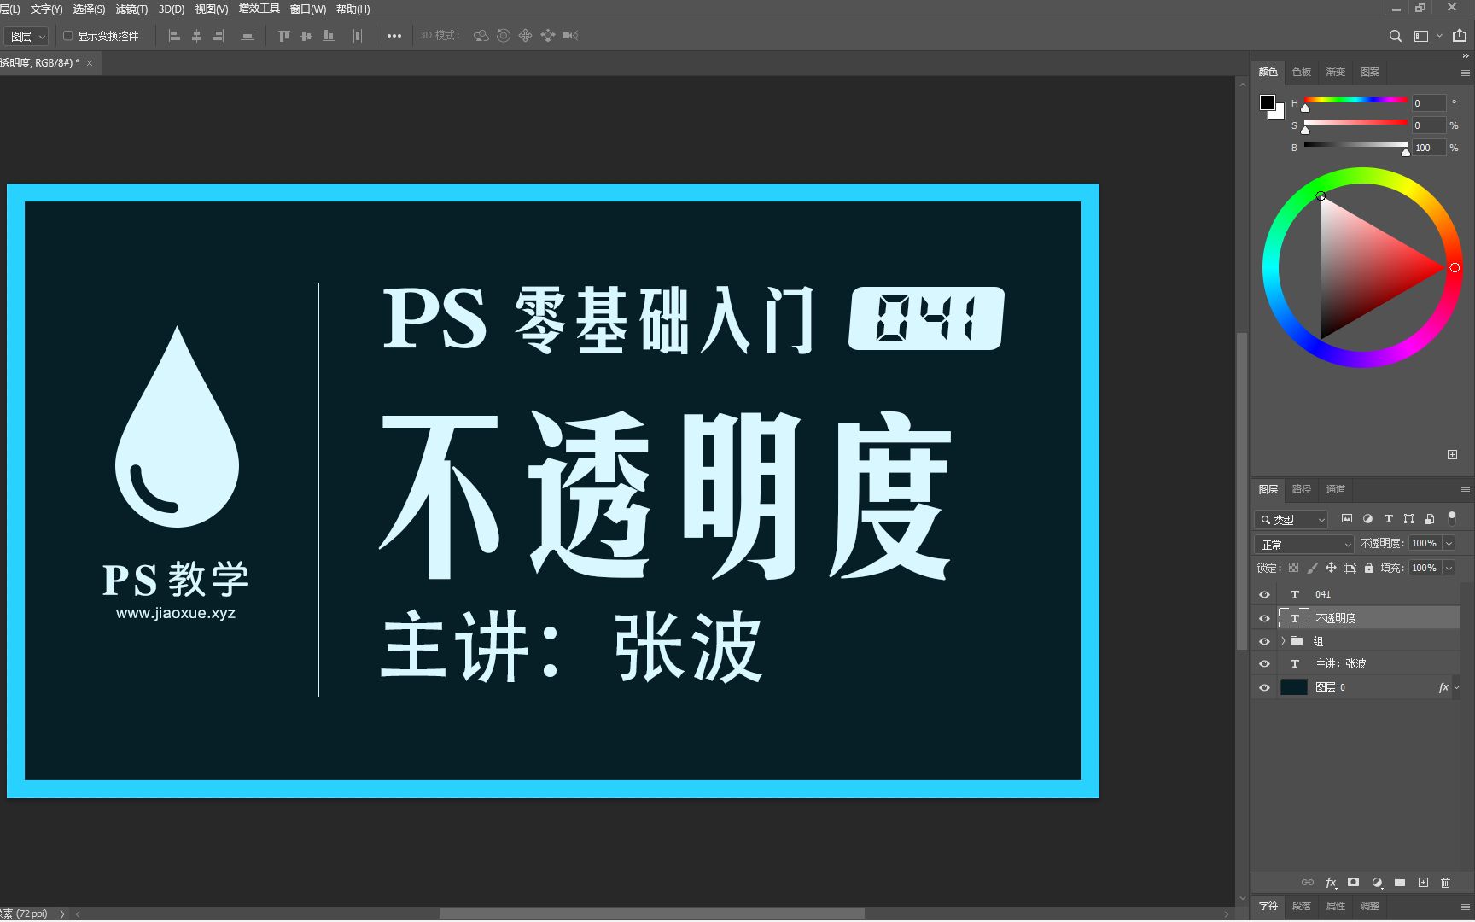Open 增效工具 menu
1475x922 pixels.
pyautogui.click(x=259, y=9)
